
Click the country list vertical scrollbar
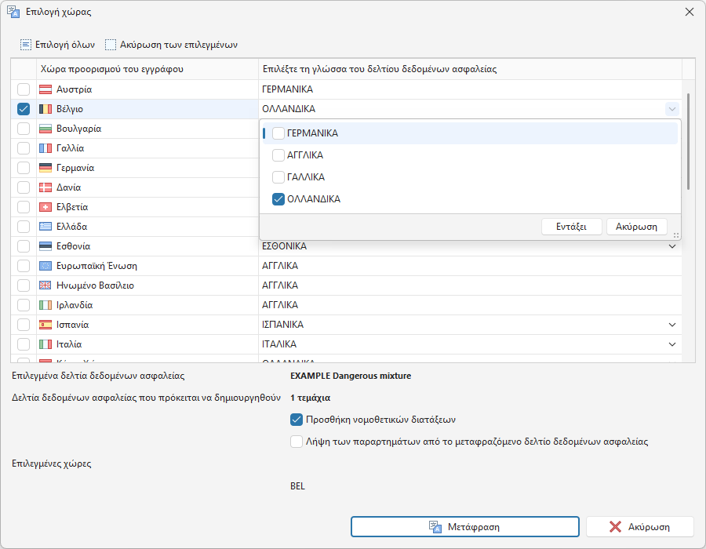pyautogui.click(x=688, y=141)
